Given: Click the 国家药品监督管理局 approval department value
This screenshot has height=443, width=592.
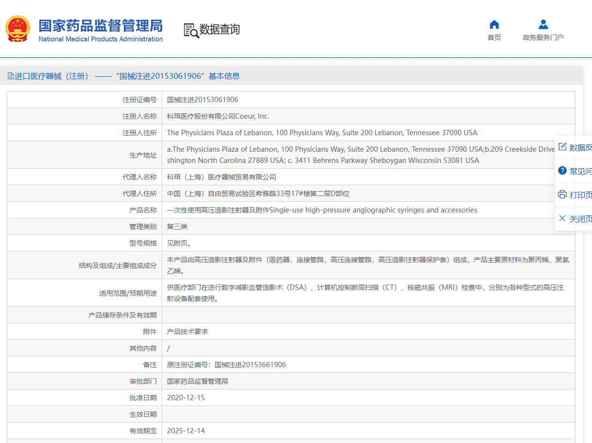Looking at the screenshot, I should [198, 381].
